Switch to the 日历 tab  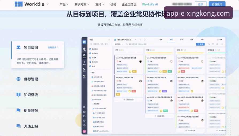[182, 40]
